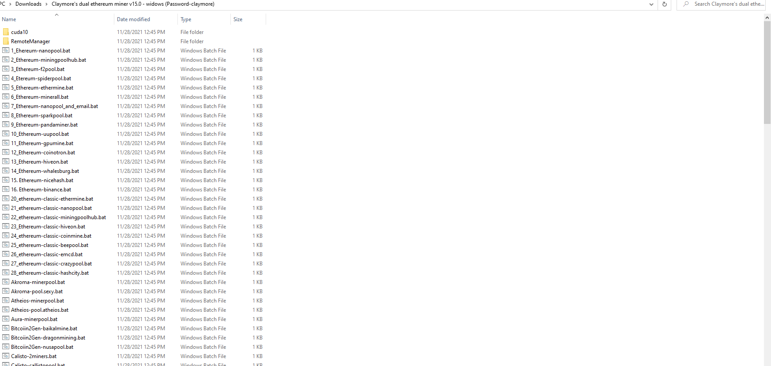This screenshot has height=366, width=771.
Task: Click the RemoteManager folder icon
Action: click(x=6, y=41)
